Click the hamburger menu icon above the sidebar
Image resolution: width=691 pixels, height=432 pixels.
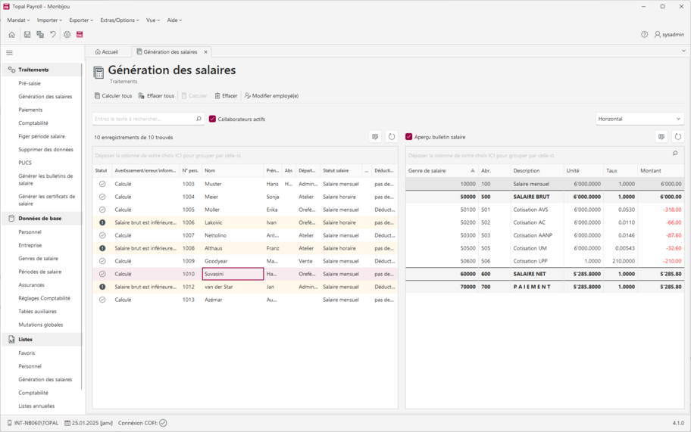click(10, 53)
